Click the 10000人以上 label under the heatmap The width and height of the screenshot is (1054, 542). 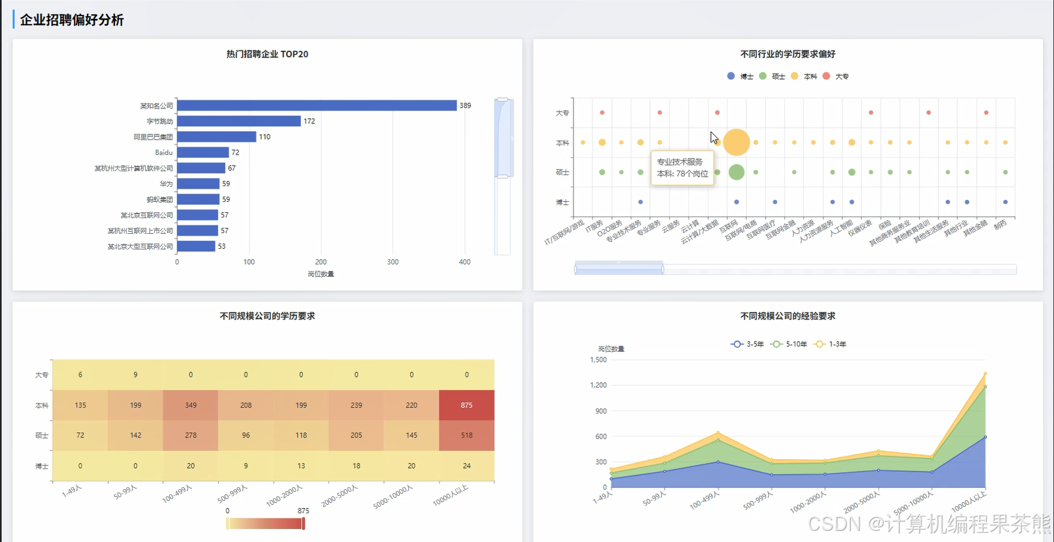(451, 496)
